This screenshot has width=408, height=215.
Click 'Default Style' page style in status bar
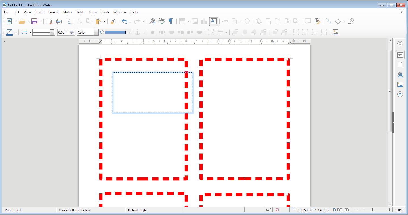coord(137,210)
